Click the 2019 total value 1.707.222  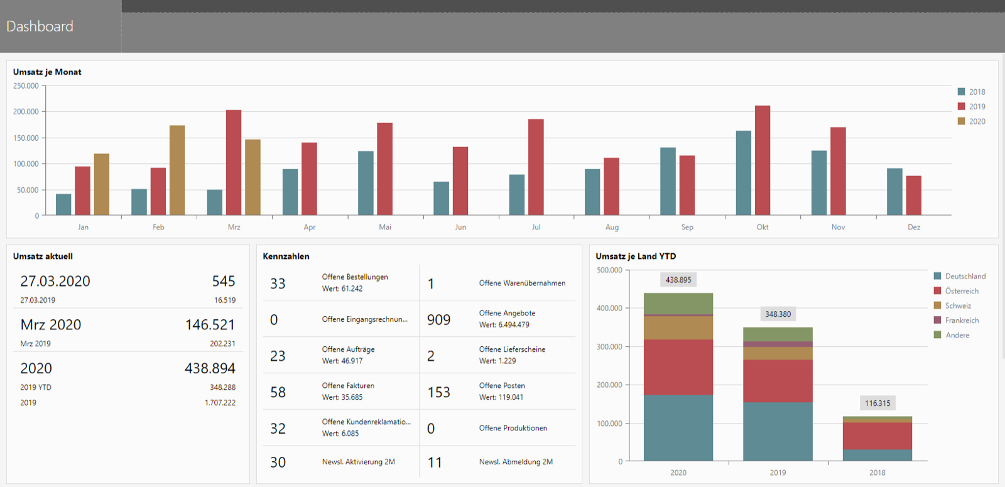tap(220, 403)
